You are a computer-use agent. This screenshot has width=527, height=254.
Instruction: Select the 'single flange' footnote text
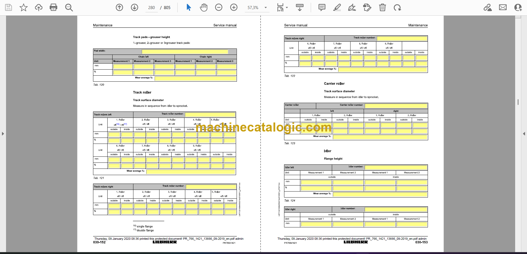coord(145,226)
